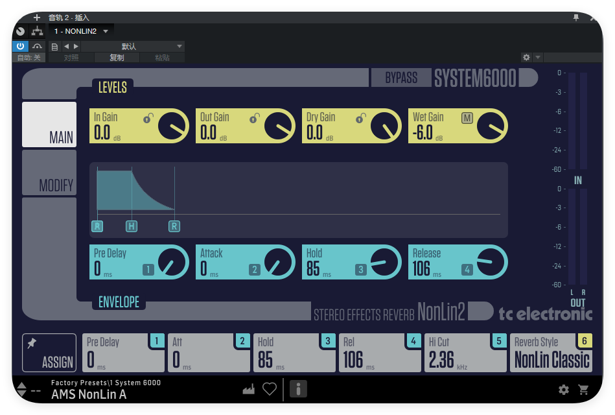This screenshot has height=415, width=615.
Task: Expand the arrow next to host gear icon
Action: coord(538,57)
